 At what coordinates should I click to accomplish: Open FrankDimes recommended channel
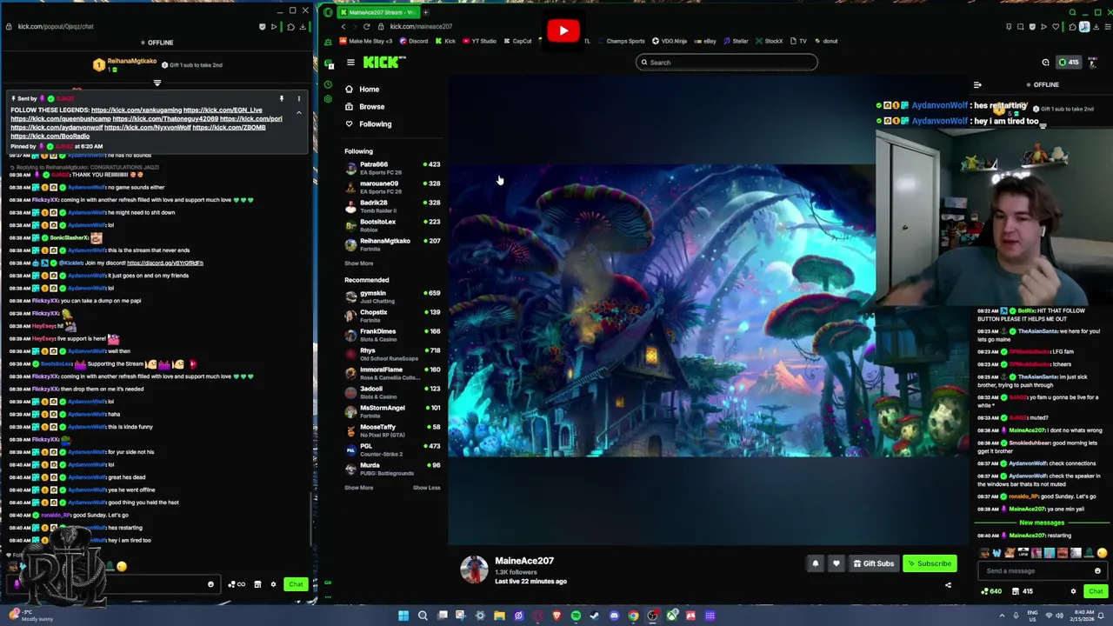[x=392, y=335]
